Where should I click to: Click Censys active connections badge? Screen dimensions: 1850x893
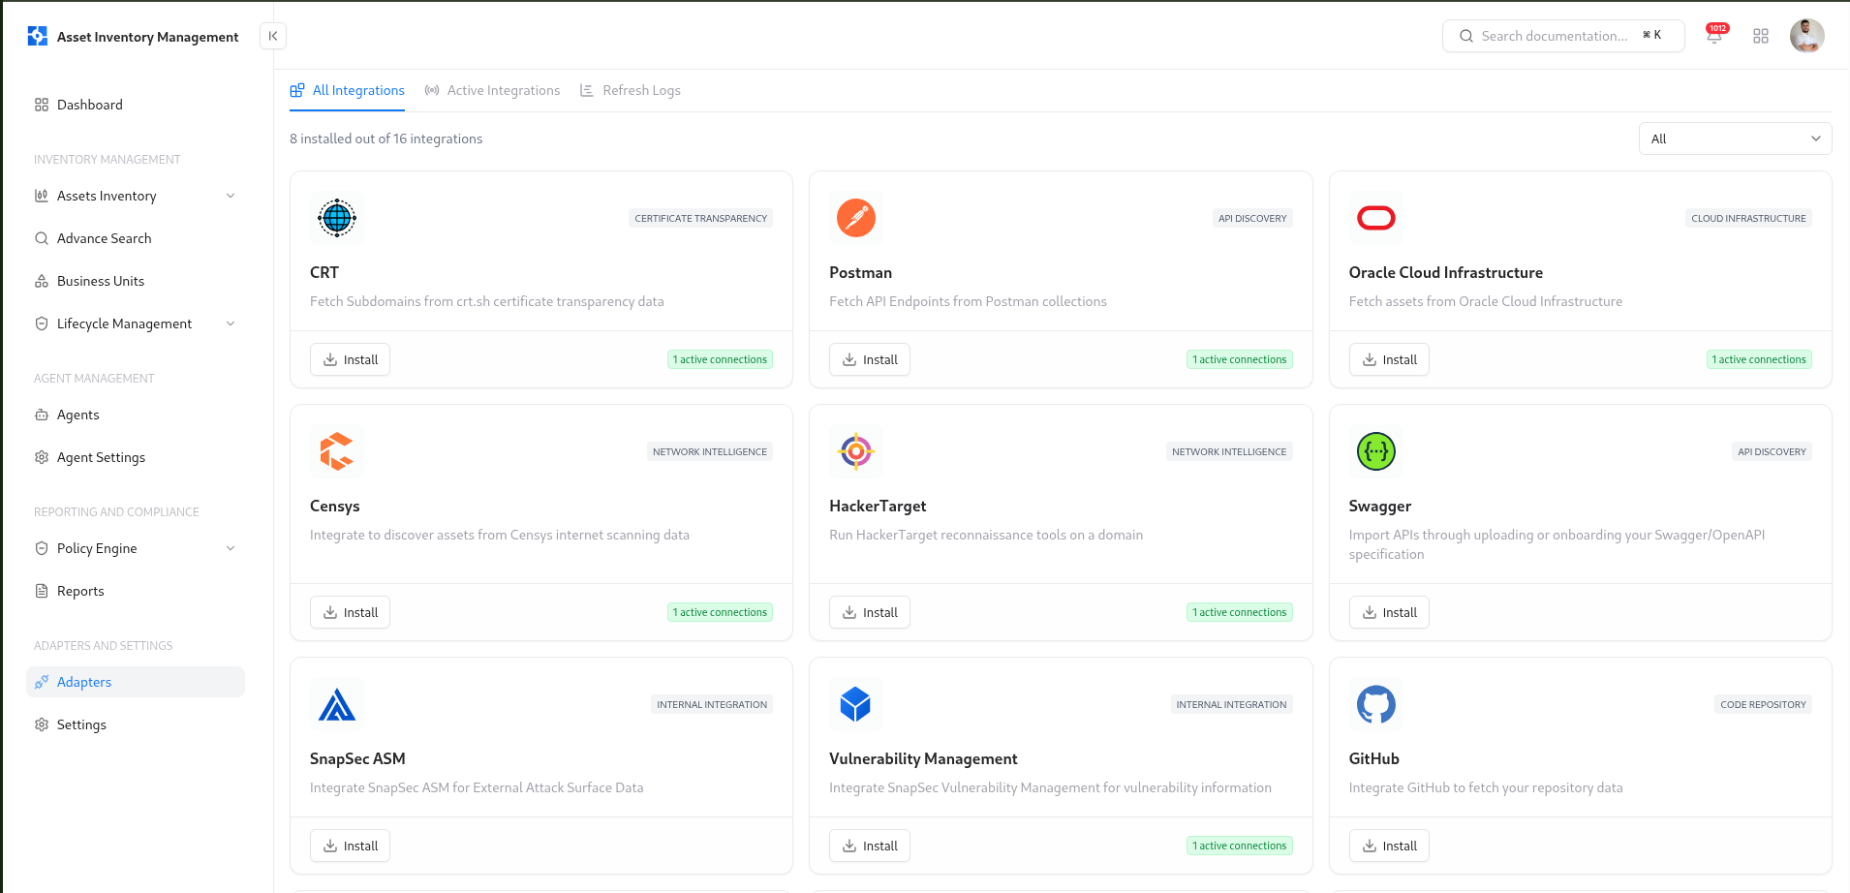pos(720,612)
